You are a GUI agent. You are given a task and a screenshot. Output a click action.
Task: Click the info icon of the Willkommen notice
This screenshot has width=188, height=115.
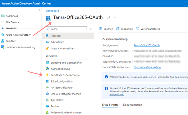coord(106,77)
